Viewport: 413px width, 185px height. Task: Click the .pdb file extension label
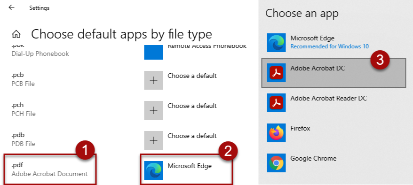(x=18, y=135)
